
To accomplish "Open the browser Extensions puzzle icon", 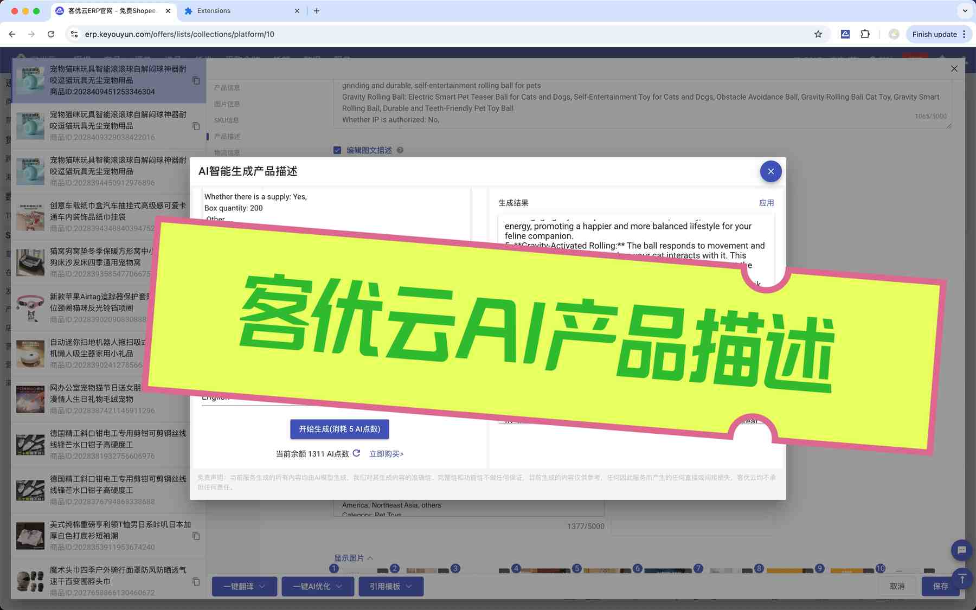I will [865, 34].
